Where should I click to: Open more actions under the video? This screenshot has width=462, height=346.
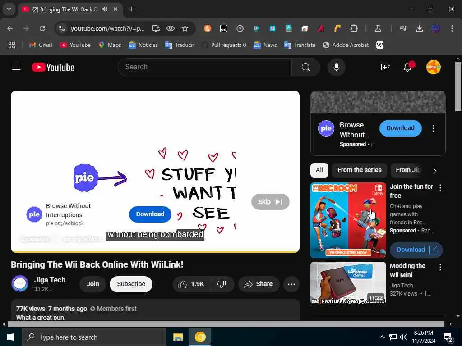291,284
